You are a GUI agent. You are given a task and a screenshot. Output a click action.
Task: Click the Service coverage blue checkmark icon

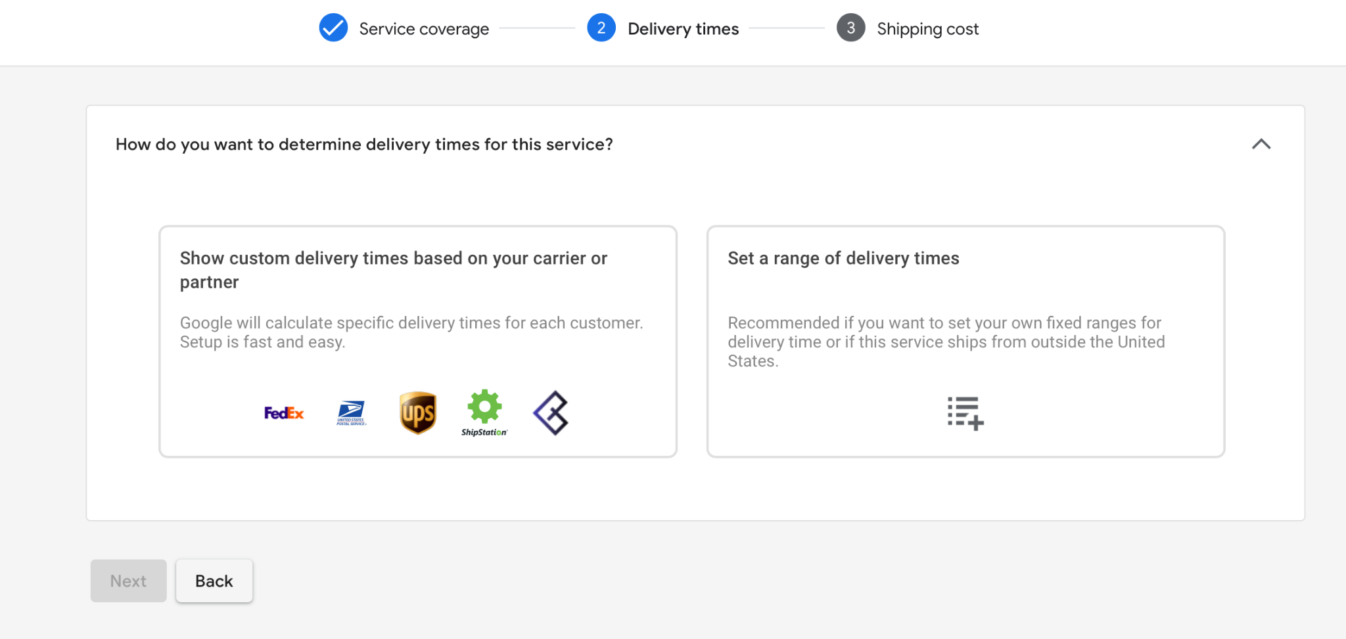[x=333, y=28]
